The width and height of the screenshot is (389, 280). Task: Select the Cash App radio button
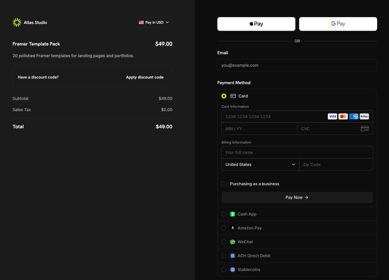tap(224, 214)
